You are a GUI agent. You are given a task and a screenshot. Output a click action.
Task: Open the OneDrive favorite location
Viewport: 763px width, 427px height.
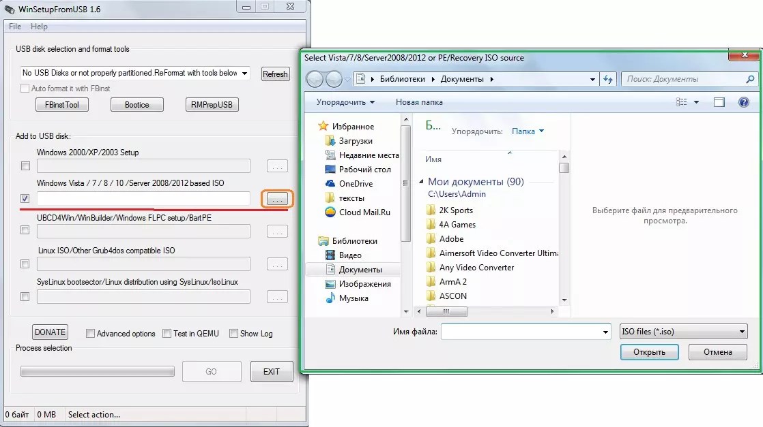click(x=356, y=184)
